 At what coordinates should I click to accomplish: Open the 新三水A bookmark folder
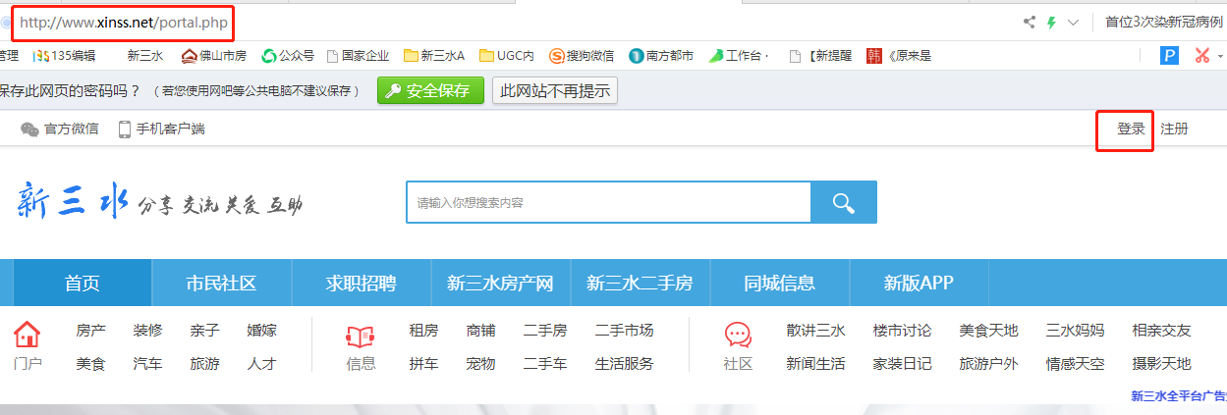(x=434, y=56)
